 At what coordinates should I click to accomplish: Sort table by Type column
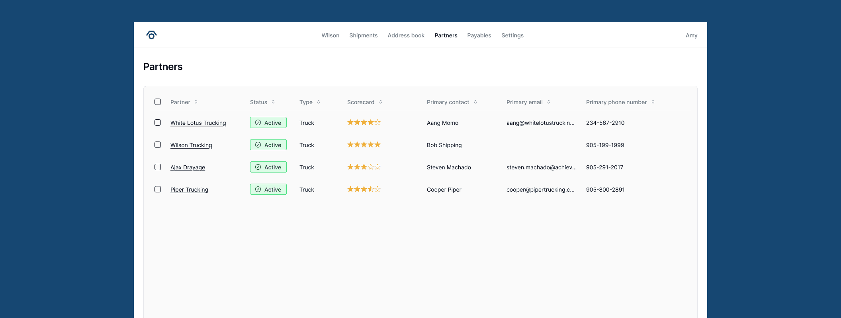319,102
